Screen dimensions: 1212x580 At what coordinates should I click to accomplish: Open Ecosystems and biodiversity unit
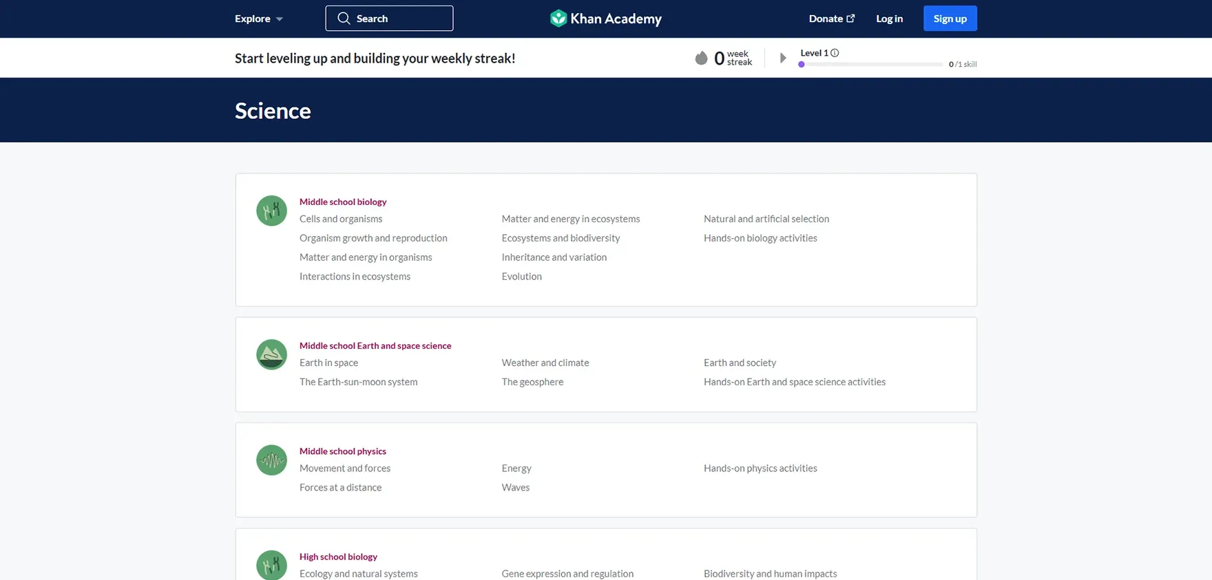(561, 238)
